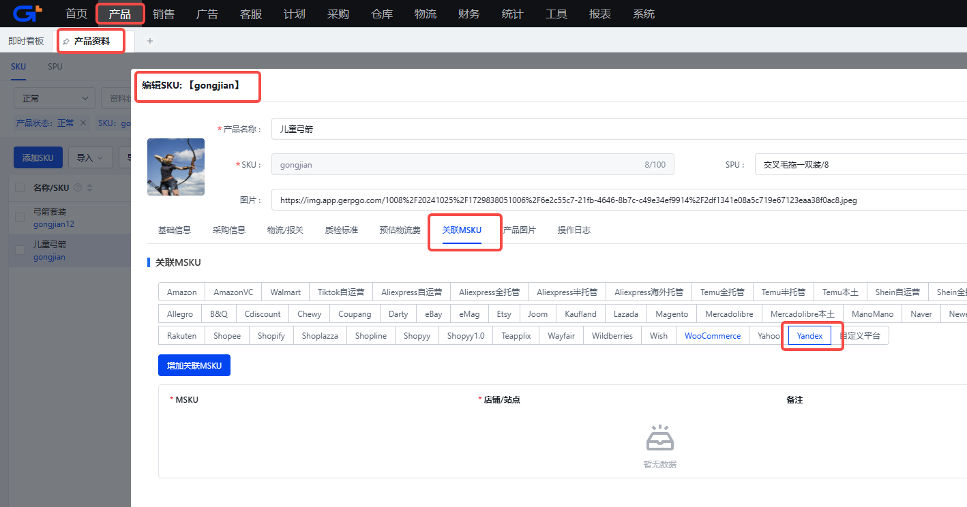Open the 系统 menu

644,14
